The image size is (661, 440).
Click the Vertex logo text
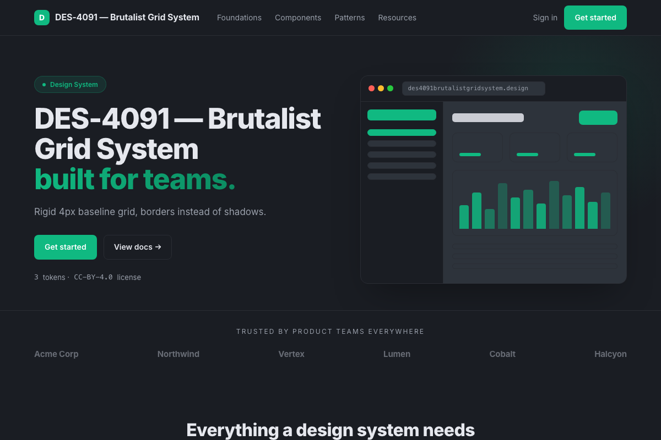[x=291, y=354]
